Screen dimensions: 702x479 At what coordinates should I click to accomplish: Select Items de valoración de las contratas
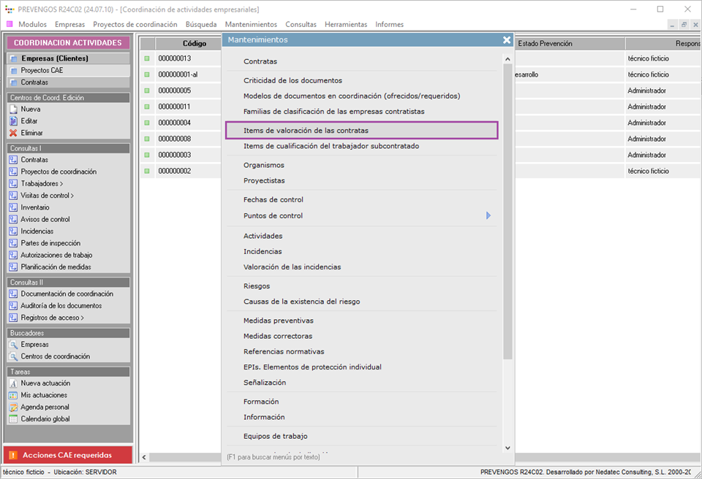coord(306,131)
